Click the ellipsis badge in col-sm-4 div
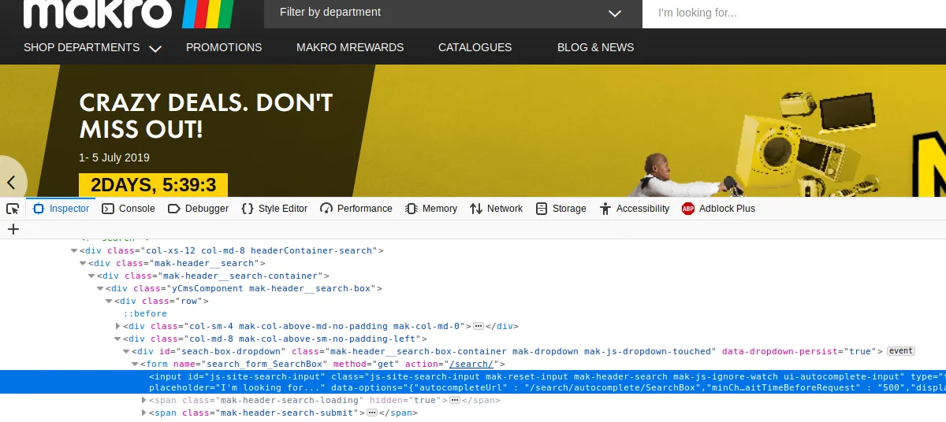Screen dimensions: 946x422 point(478,326)
